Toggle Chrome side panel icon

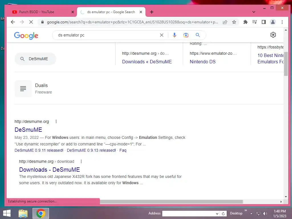pyautogui.click(x=264, y=22)
